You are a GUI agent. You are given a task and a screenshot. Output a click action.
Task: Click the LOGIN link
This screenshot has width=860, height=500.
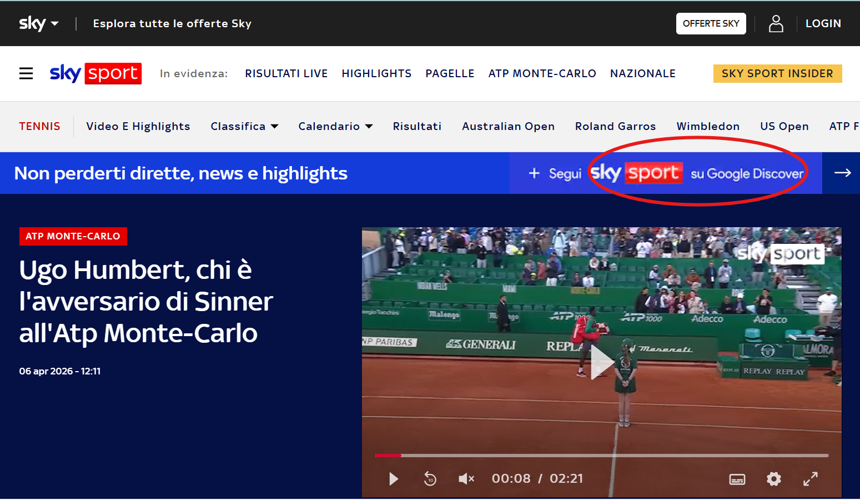823,23
